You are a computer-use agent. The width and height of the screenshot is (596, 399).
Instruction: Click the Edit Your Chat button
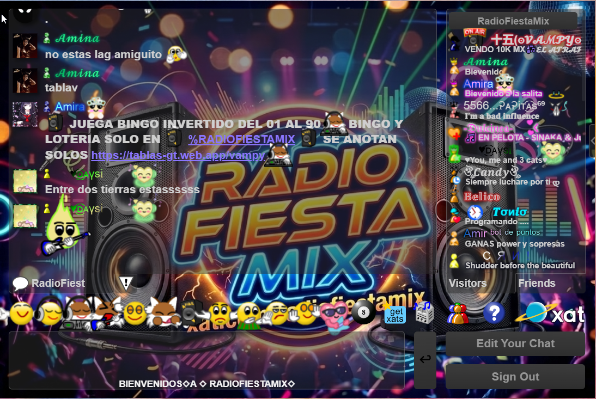515,343
